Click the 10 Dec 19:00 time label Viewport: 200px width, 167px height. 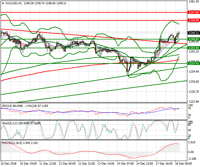coord(28,164)
